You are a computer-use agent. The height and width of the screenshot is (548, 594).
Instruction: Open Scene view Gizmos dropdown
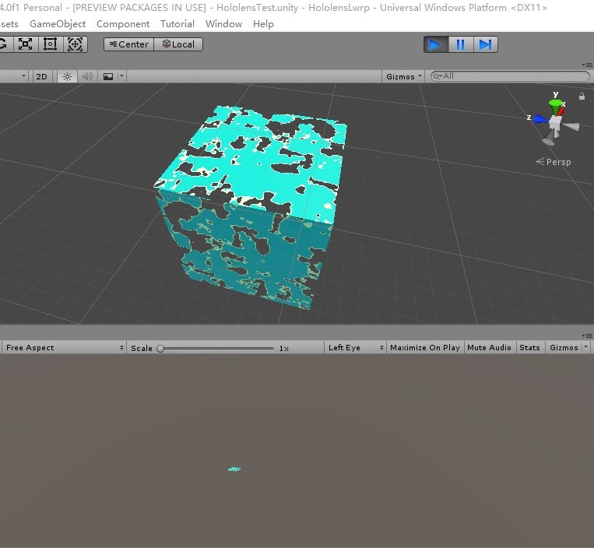403,76
